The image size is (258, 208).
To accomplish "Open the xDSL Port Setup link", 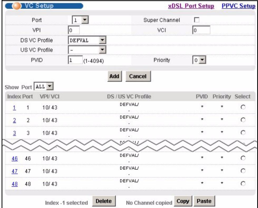I will [191, 6].
